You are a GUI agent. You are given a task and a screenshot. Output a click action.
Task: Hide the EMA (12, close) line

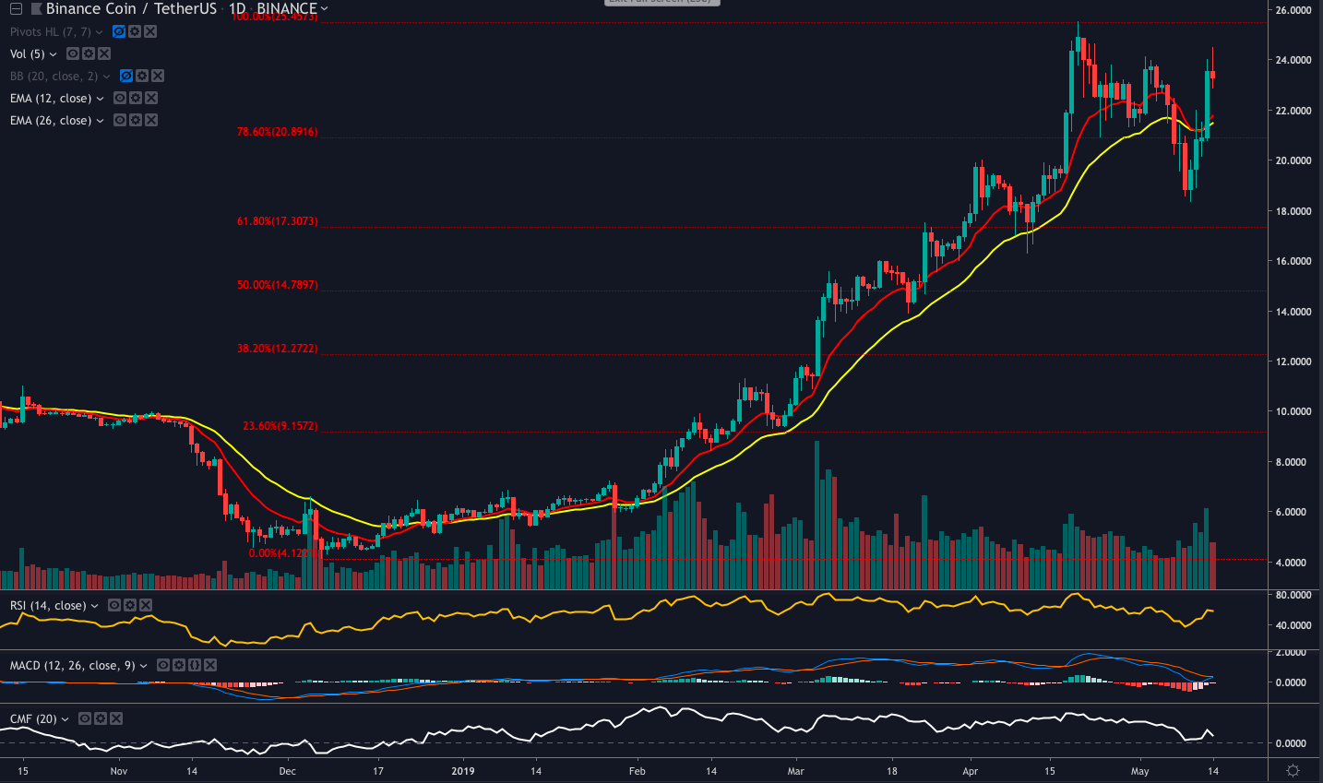click(x=120, y=98)
